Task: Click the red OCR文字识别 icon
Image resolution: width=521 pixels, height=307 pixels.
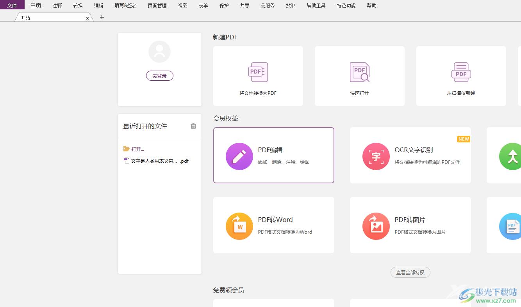Action: (376, 156)
